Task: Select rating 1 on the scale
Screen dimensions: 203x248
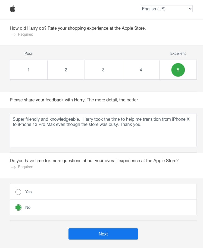Action: [29, 70]
